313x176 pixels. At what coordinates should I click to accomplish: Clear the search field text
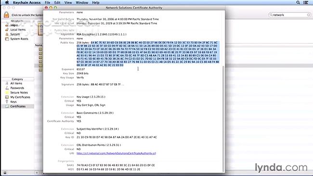coord(308,15)
